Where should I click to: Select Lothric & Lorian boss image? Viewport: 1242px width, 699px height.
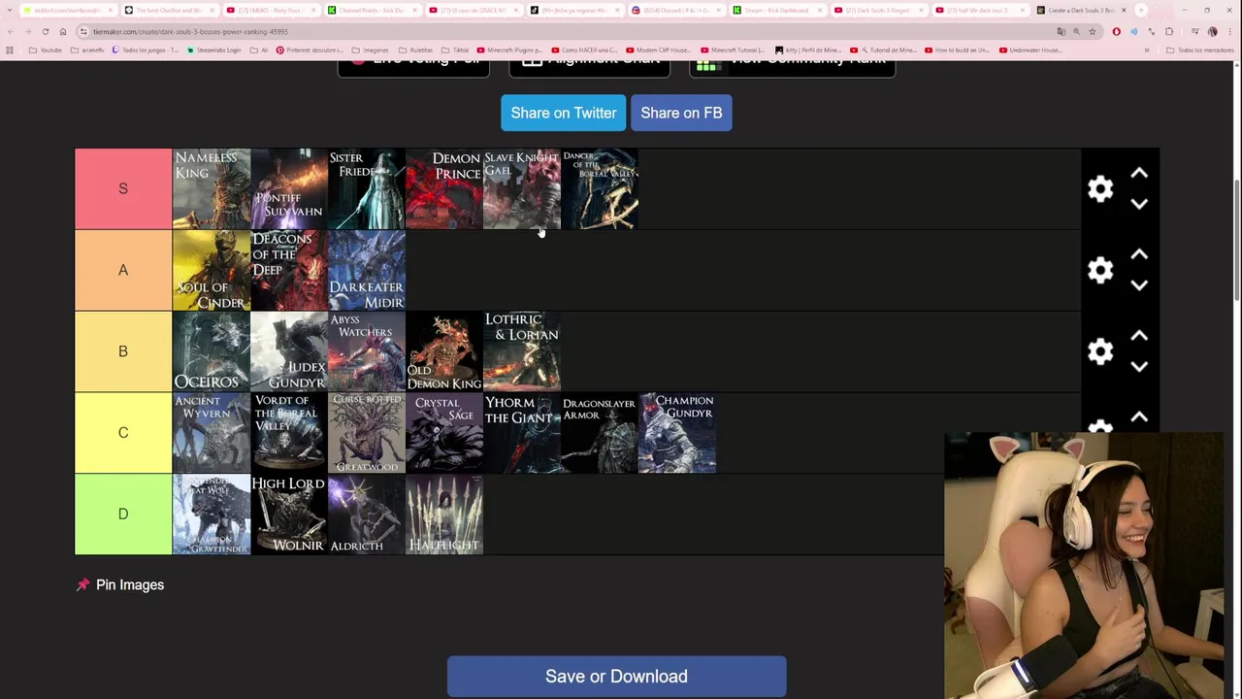pos(522,351)
